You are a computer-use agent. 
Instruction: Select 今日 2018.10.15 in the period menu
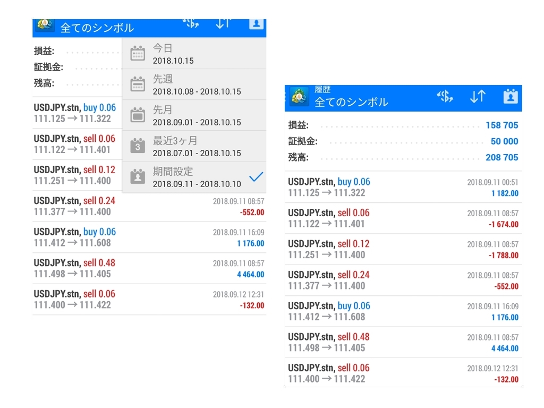click(194, 54)
